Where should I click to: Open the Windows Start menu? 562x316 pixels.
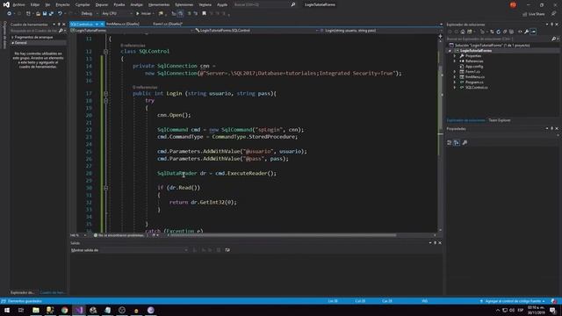pos(7,310)
